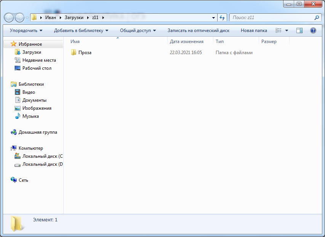Viewport: 325px width, 237px height.
Task: Click the date 22.03.2021 16:05
Action: pyautogui.click(x=186, y=53)
